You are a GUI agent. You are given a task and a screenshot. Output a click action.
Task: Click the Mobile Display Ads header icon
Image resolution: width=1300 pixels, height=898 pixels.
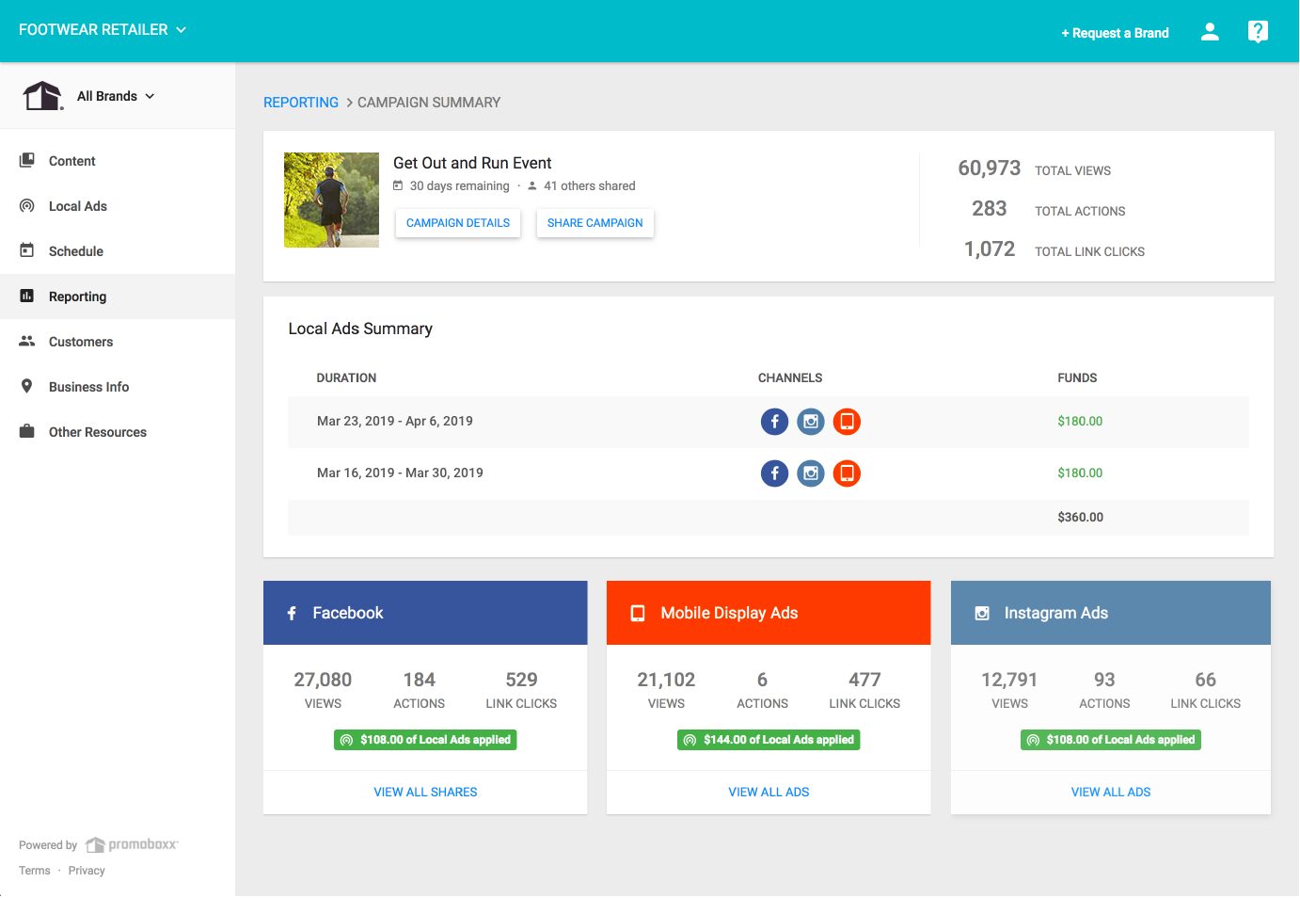(x=638, y=614)
